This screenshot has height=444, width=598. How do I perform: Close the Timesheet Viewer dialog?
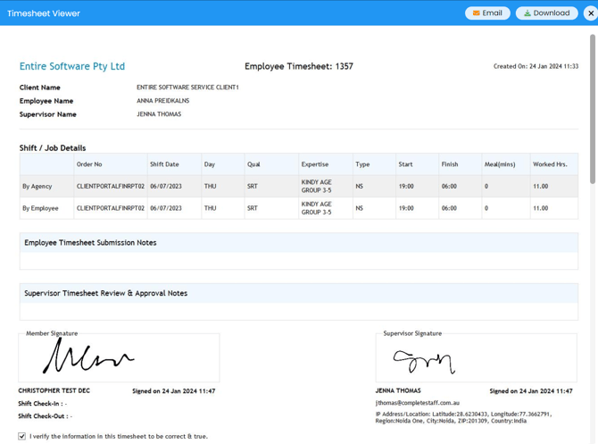(x=591, y=13)
